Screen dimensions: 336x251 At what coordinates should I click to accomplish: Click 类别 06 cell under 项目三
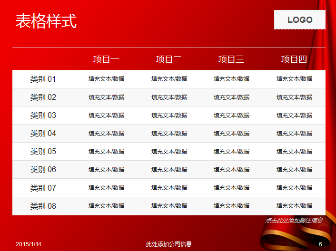231,170
